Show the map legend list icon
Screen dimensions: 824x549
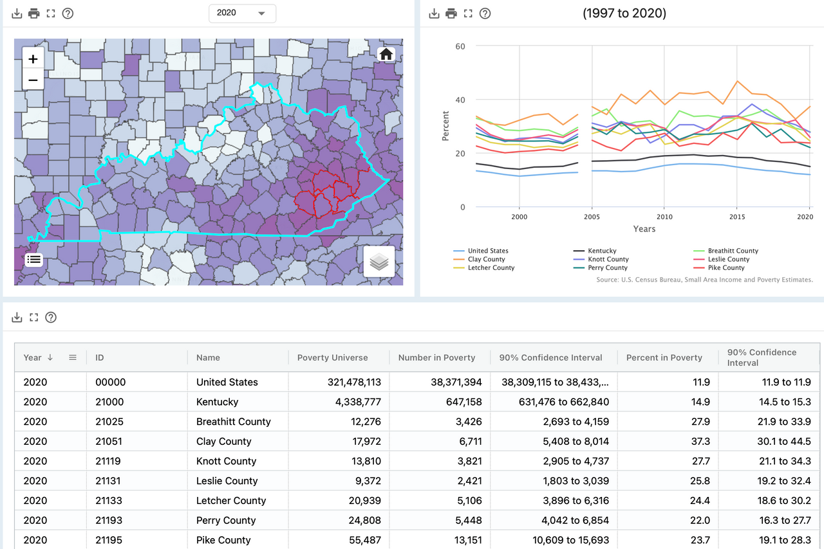tap(34, 259)
